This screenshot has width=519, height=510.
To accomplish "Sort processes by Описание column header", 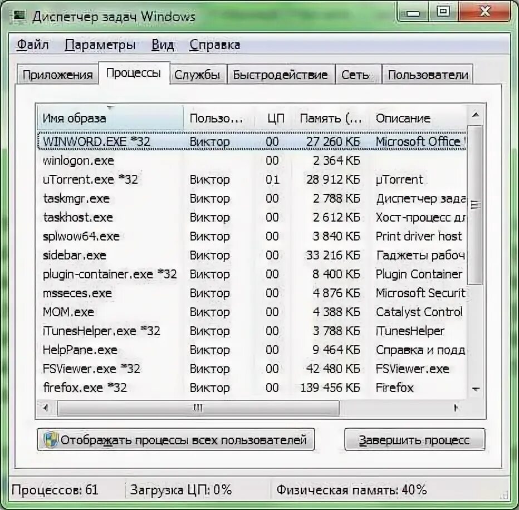I will pos(404,117).
